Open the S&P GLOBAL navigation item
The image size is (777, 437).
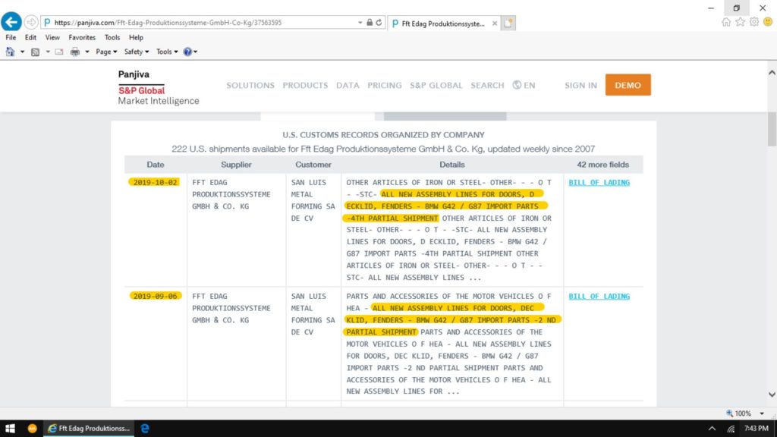coord(436,85)
